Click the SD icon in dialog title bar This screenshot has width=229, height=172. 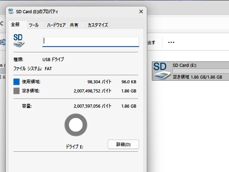[11, 11]
